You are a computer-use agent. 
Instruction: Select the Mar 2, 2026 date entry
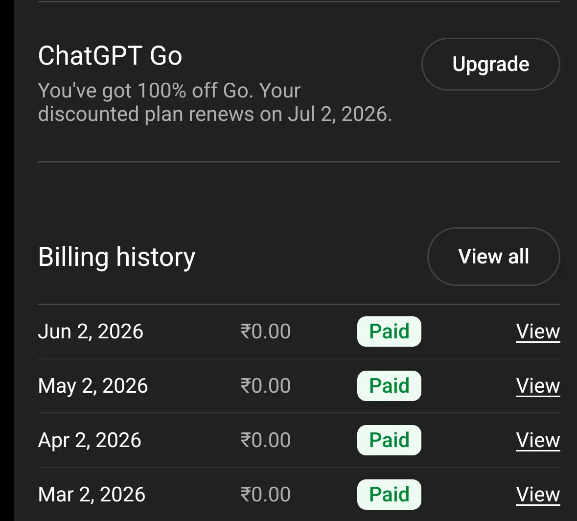tap(92, 495)
